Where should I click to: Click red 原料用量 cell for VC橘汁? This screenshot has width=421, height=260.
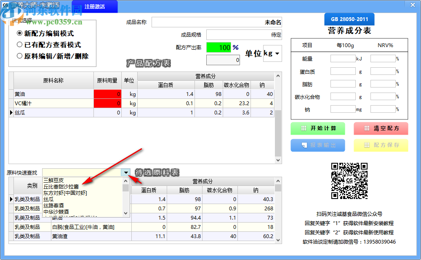107,103
